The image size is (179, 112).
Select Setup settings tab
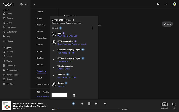(39, 18)
